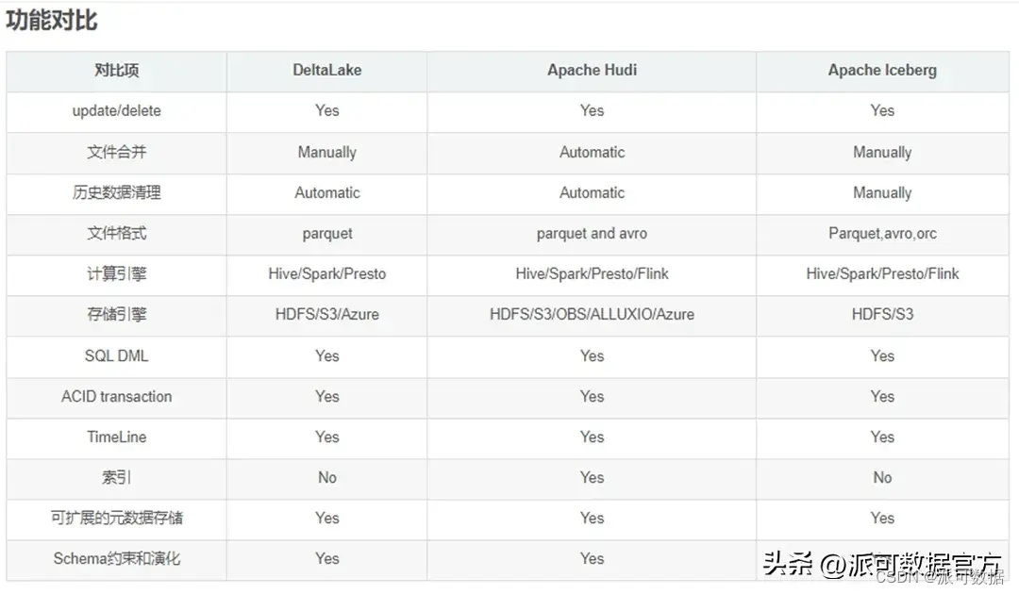
Task: Click the TimeLine row label
Action: coord(116,437)
